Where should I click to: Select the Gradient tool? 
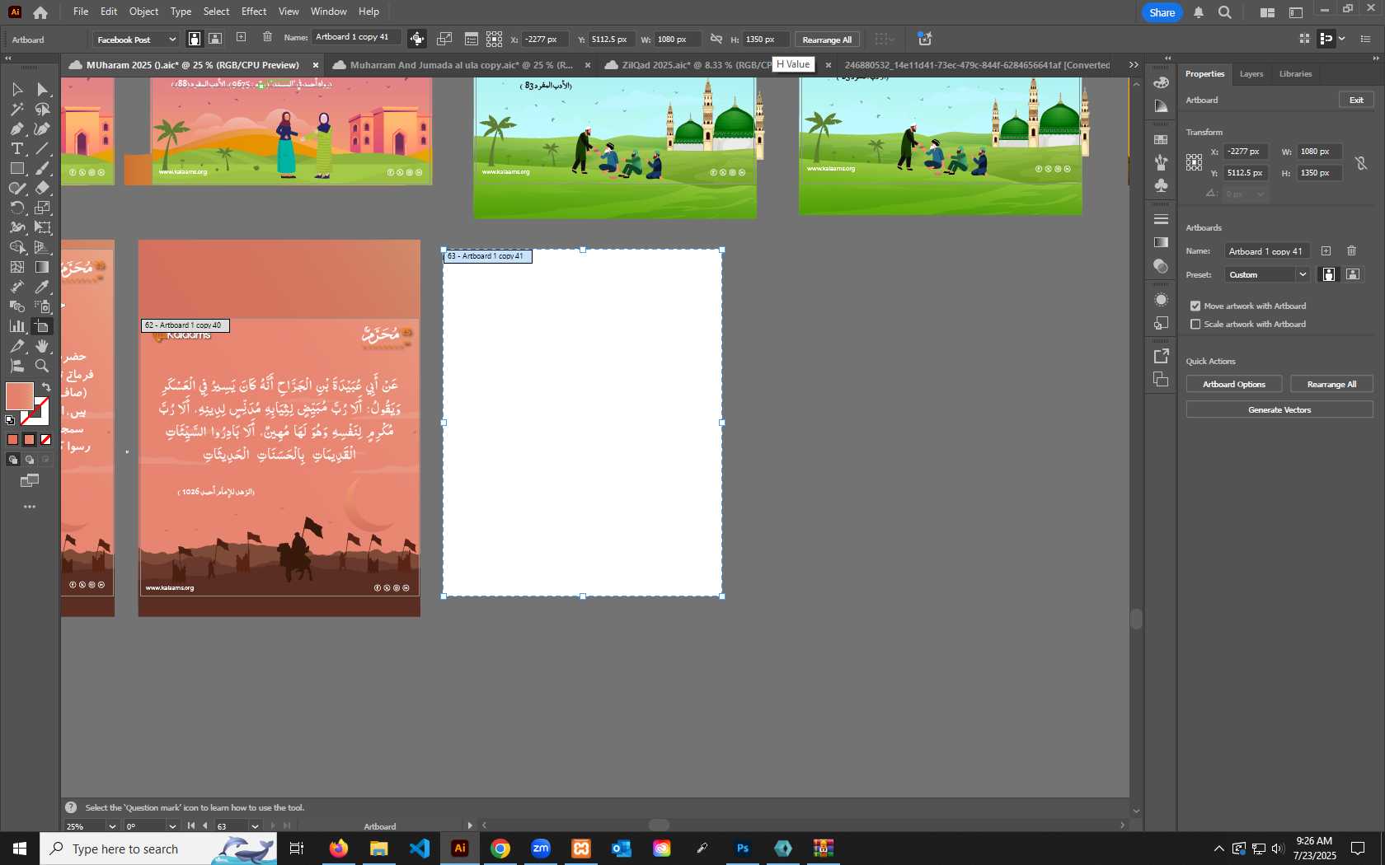click(43, 267)
